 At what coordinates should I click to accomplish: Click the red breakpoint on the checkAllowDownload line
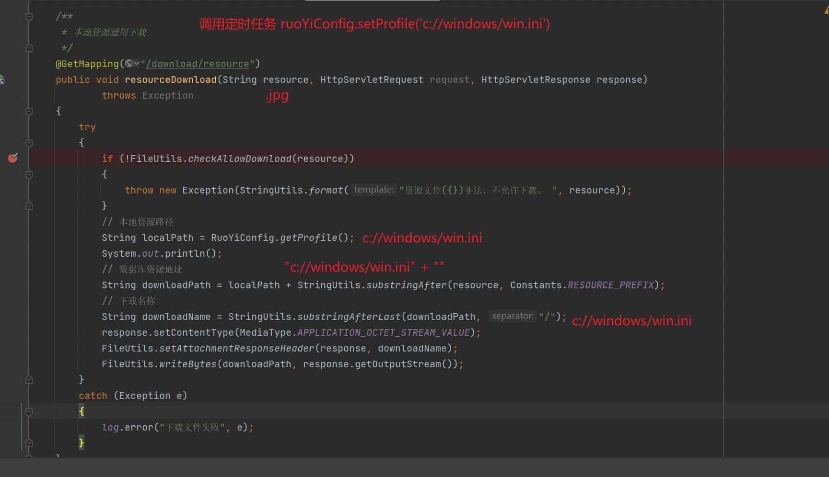pos(13,158)
